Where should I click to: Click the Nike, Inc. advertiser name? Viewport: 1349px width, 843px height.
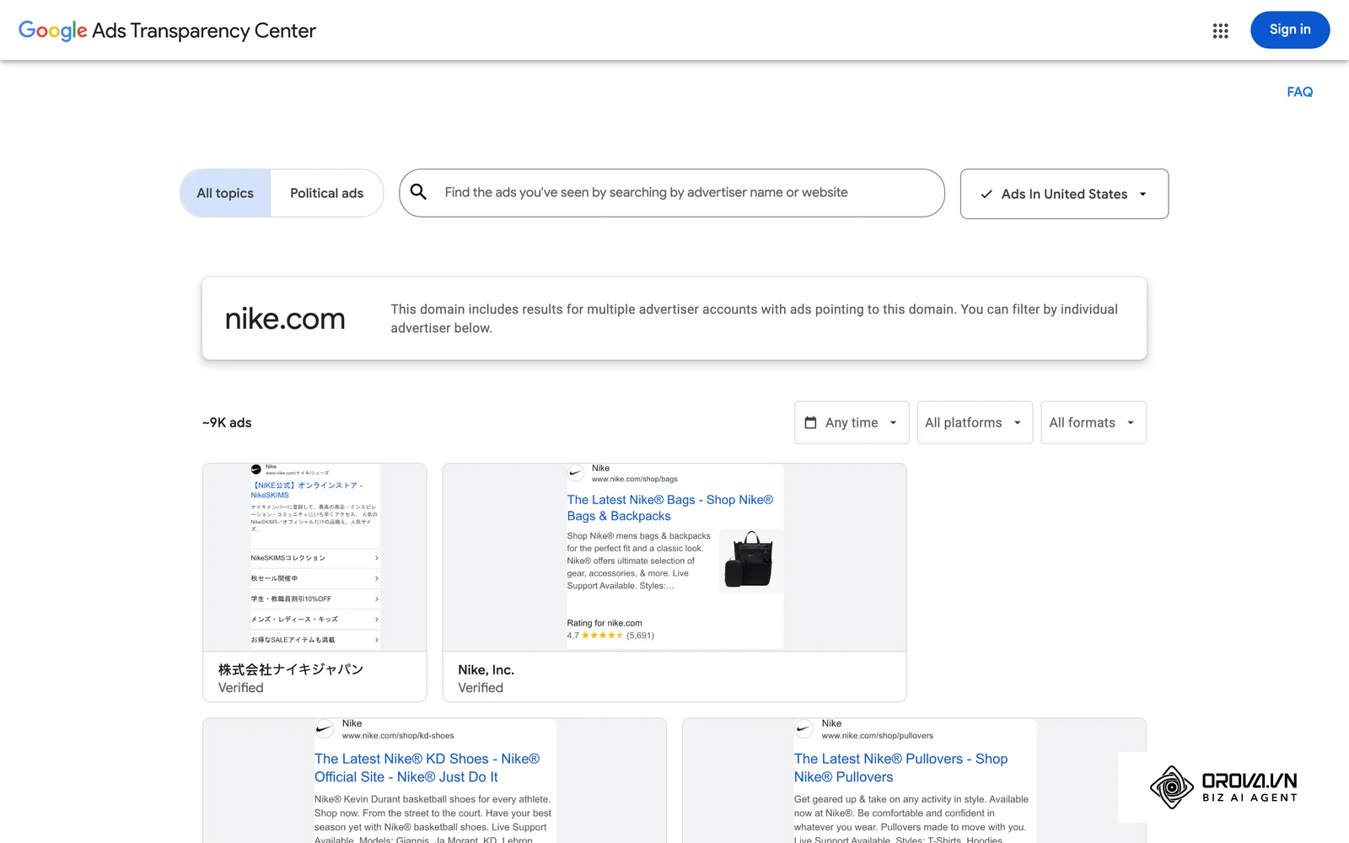click(x=486, y=670)
